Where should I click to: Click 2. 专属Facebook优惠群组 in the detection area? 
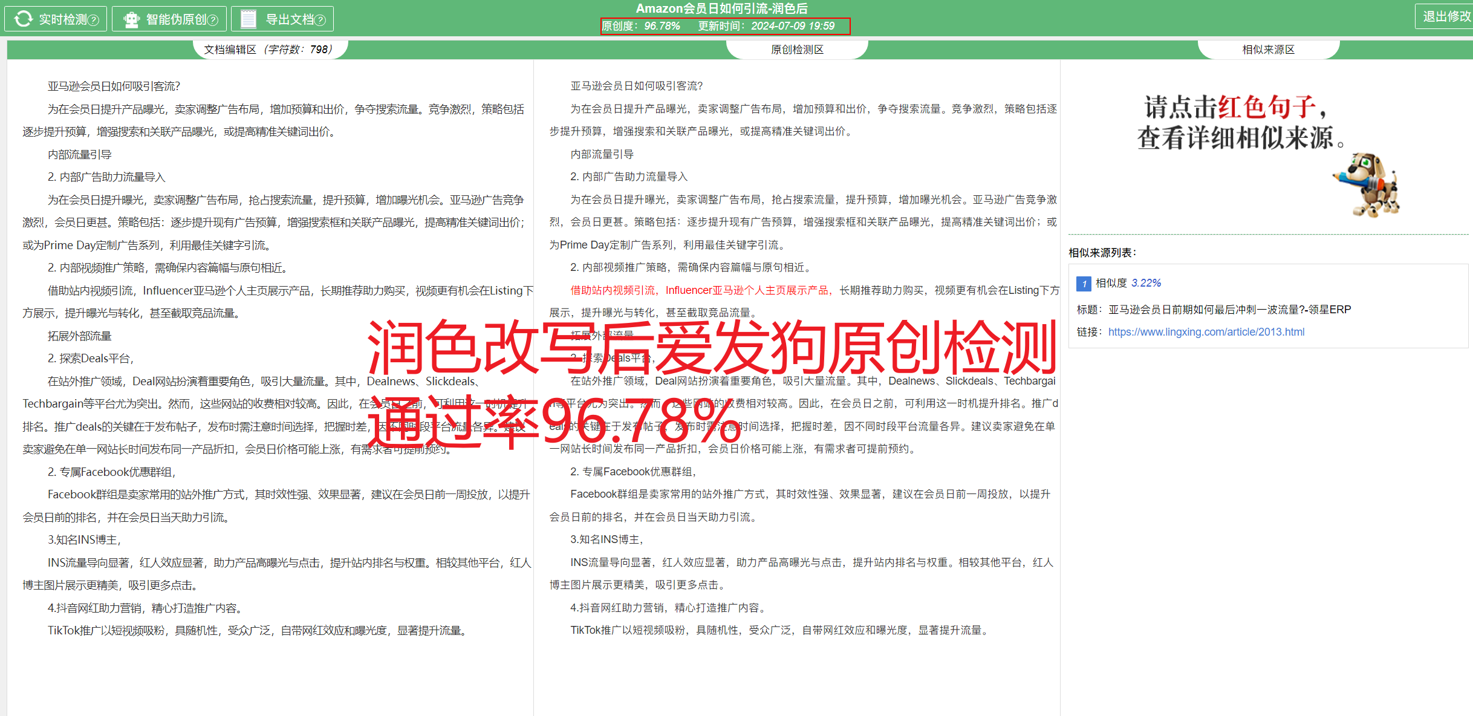634,472
